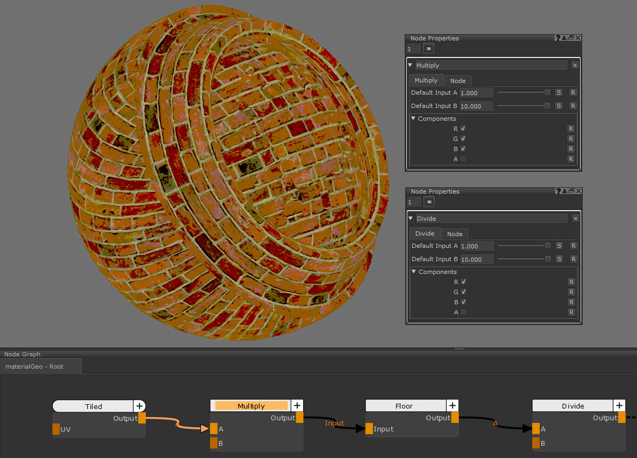Uncheck the G component in Divide properties
The height and width of the screenshot is (458, 637).
pyautogui.click(x=464, y=292)
